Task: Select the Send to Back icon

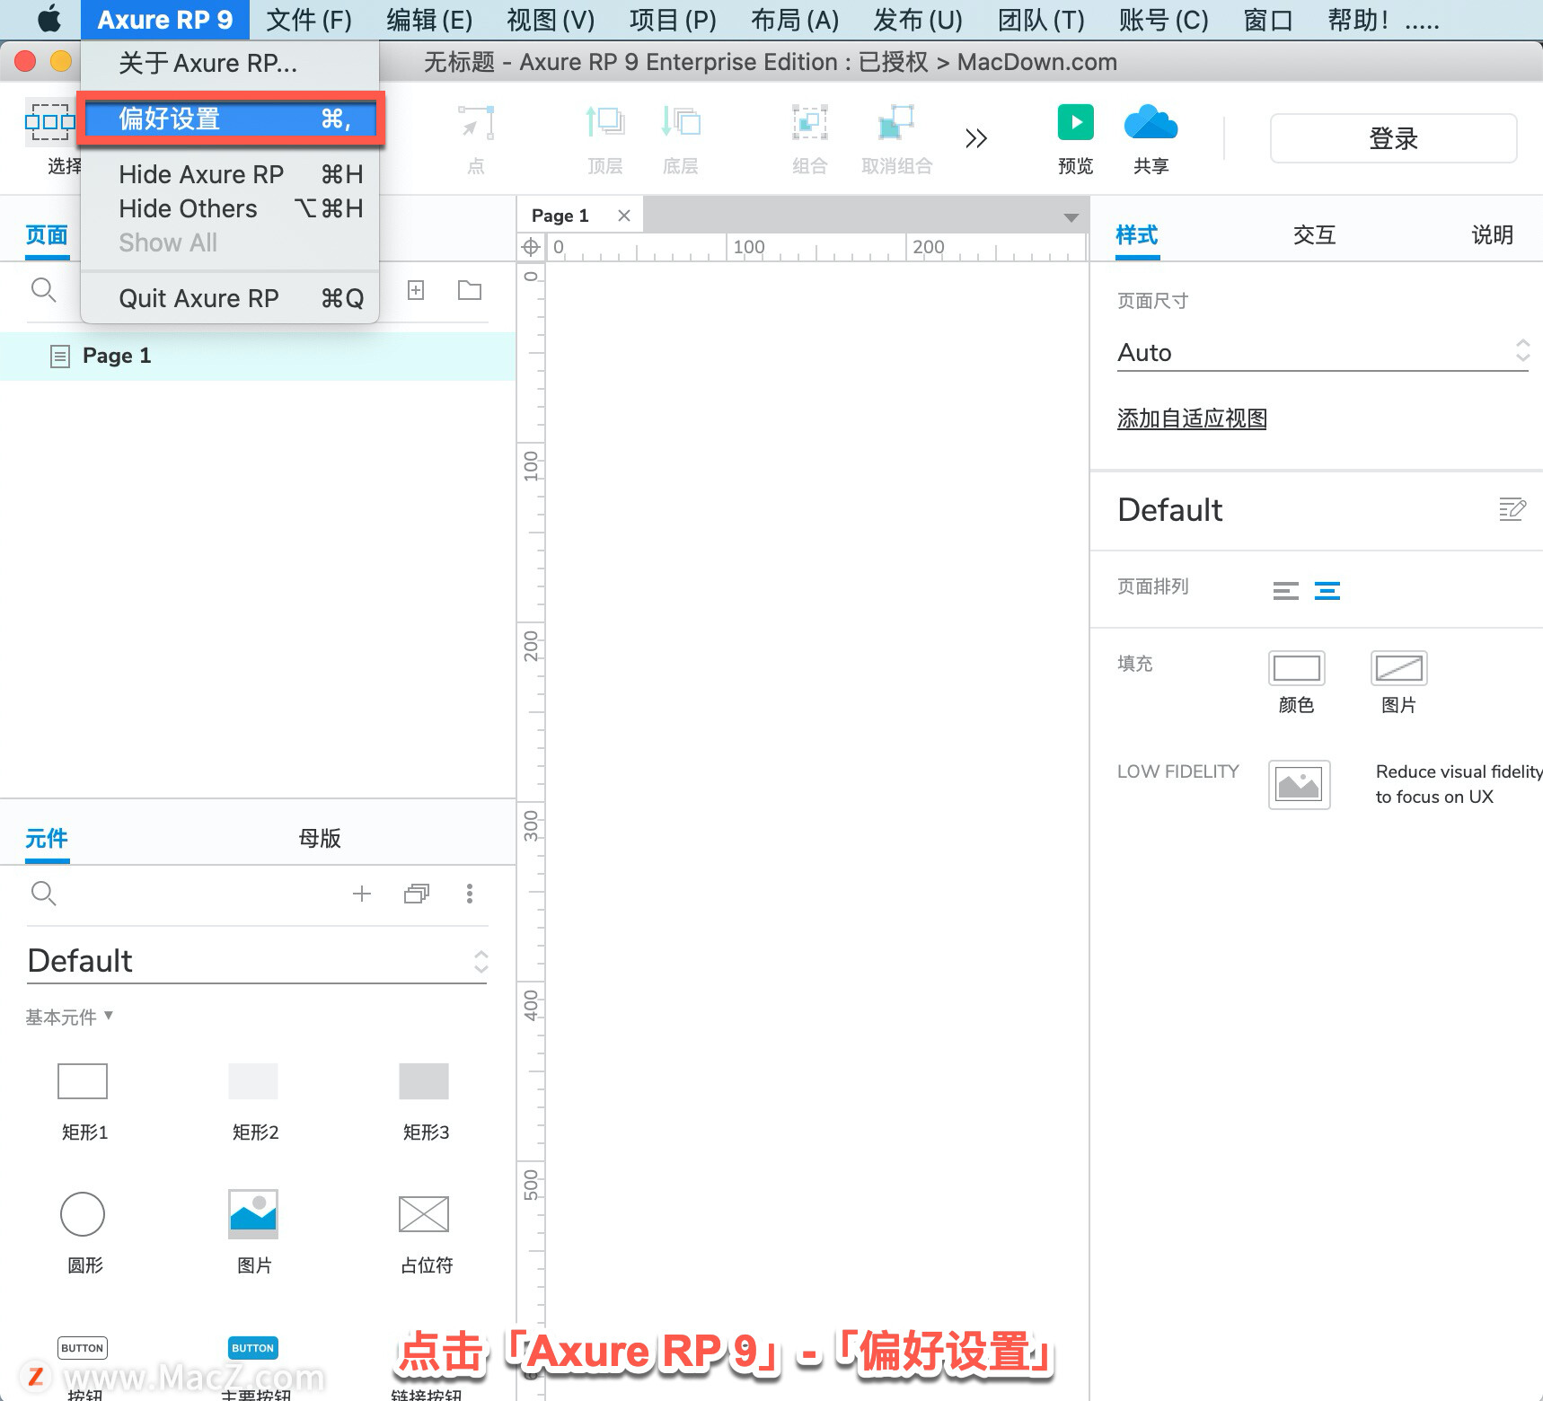Action: pos(680,121)
